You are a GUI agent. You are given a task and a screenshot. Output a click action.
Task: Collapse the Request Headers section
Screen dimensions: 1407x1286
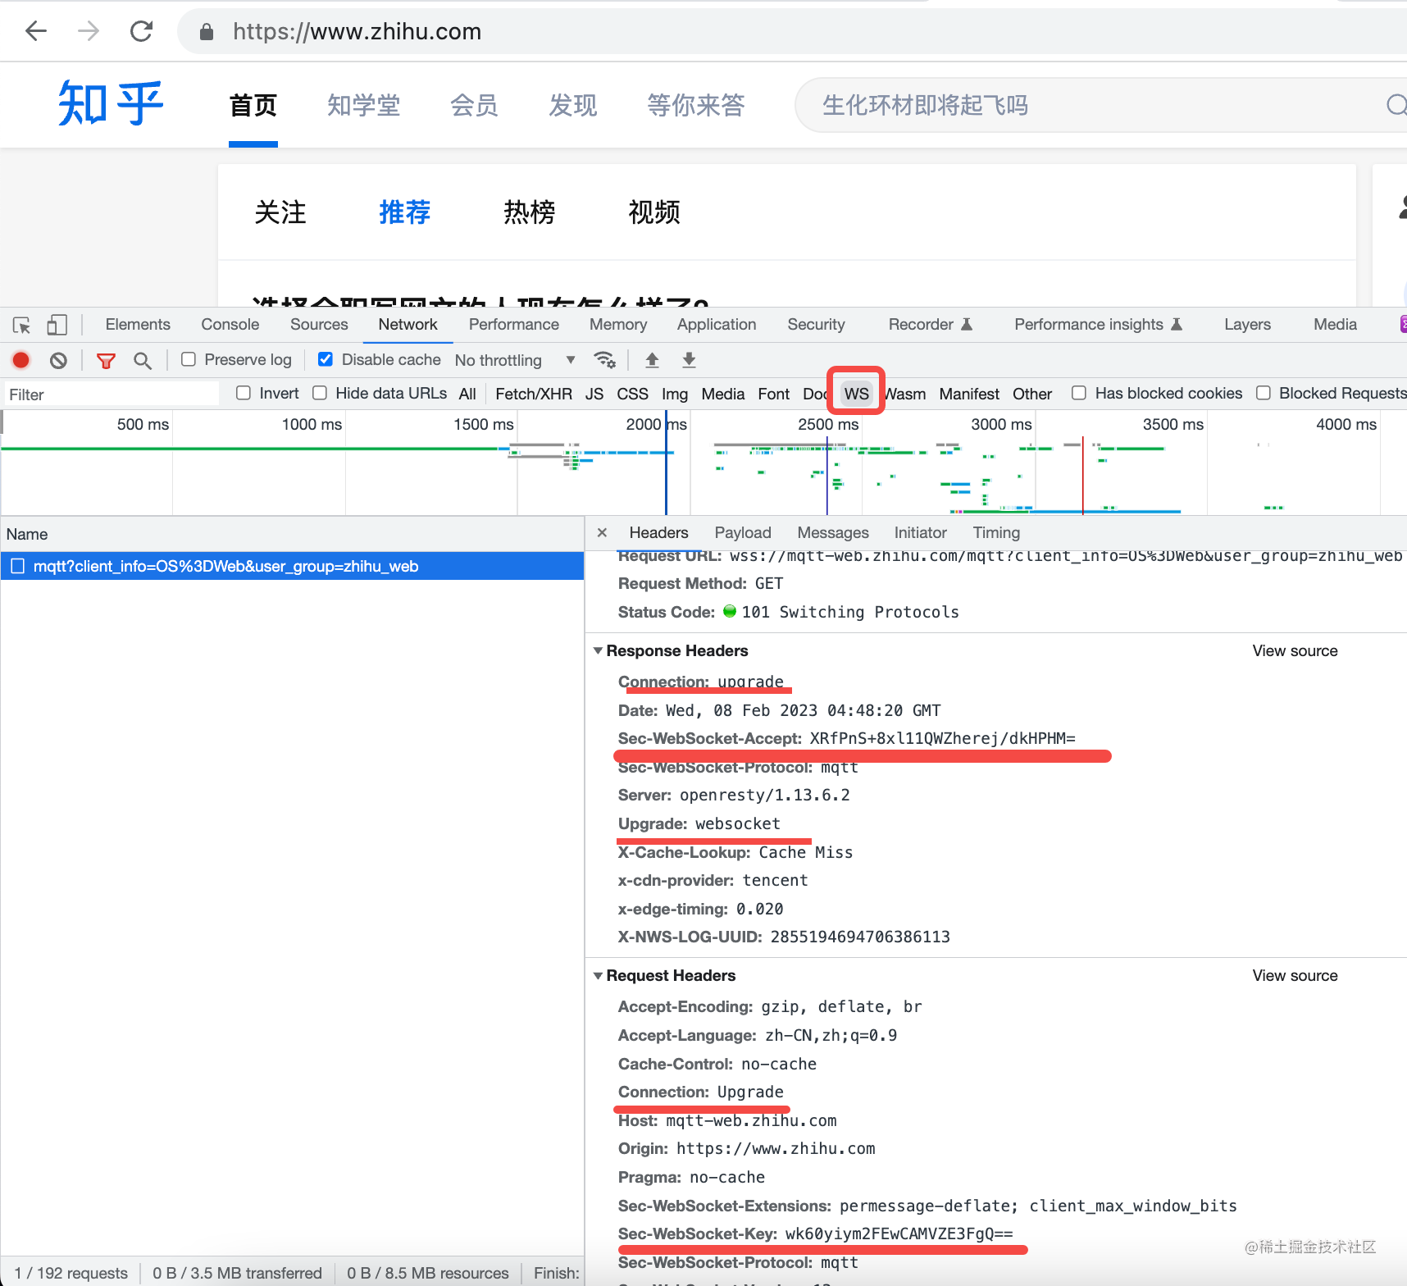[x=599, y=975]
